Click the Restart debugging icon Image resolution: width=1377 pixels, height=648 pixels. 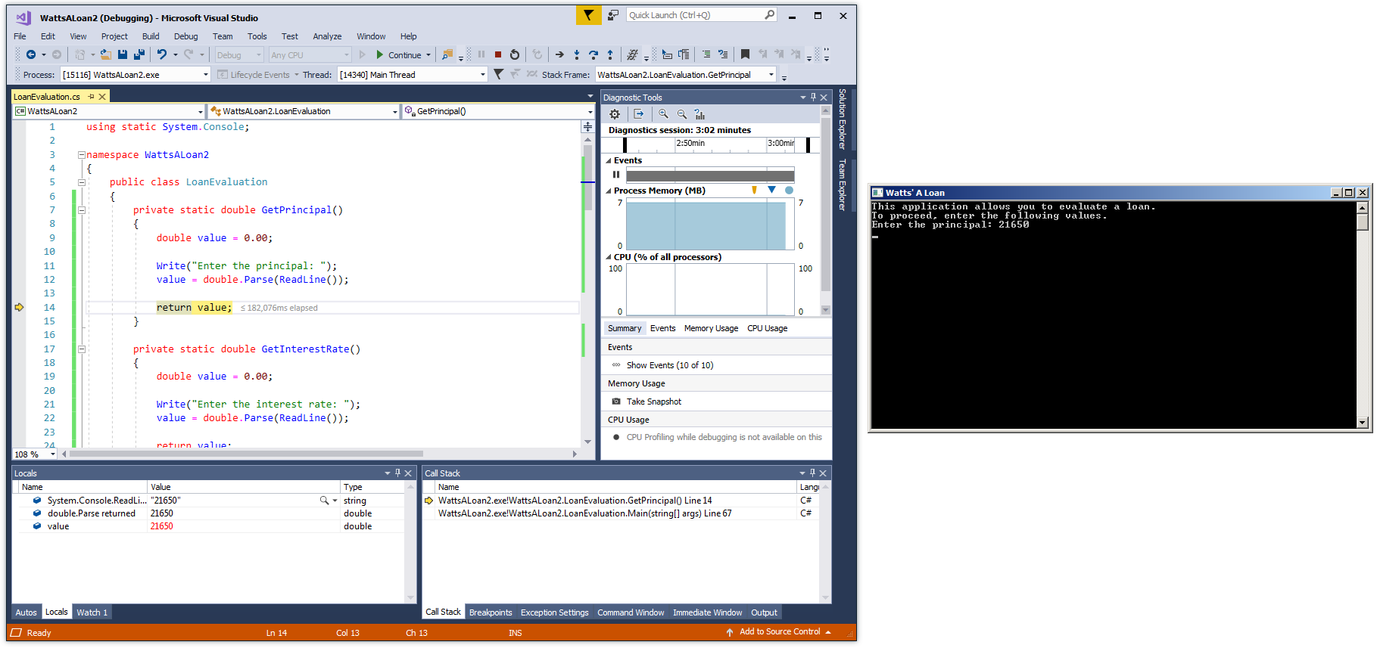(515, 54)
